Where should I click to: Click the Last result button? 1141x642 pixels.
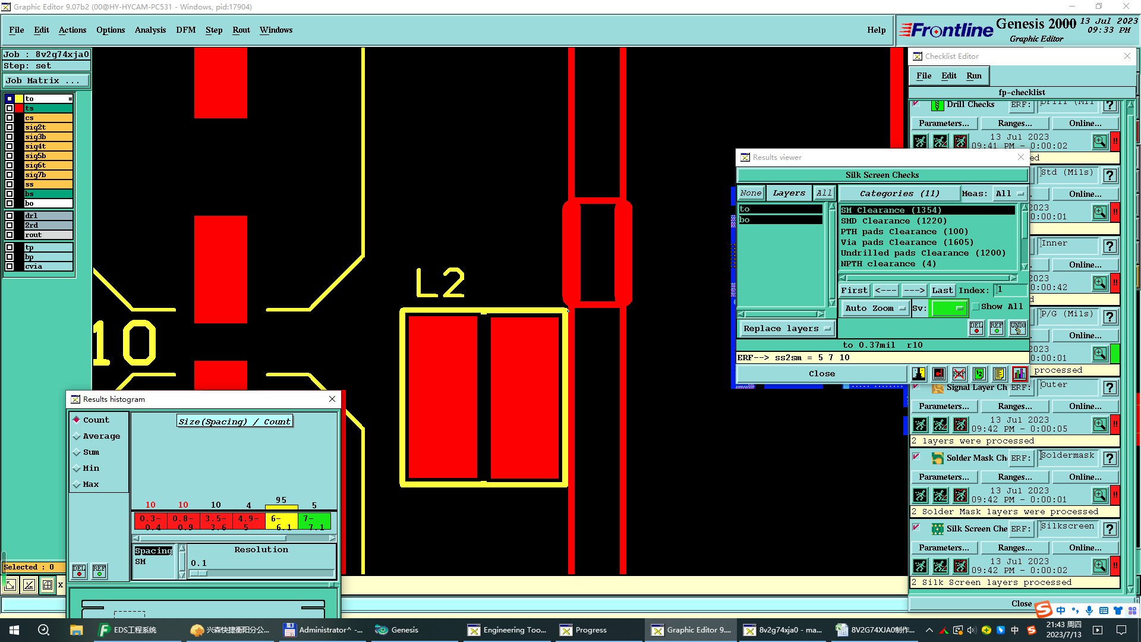click(x=943, y=290)
